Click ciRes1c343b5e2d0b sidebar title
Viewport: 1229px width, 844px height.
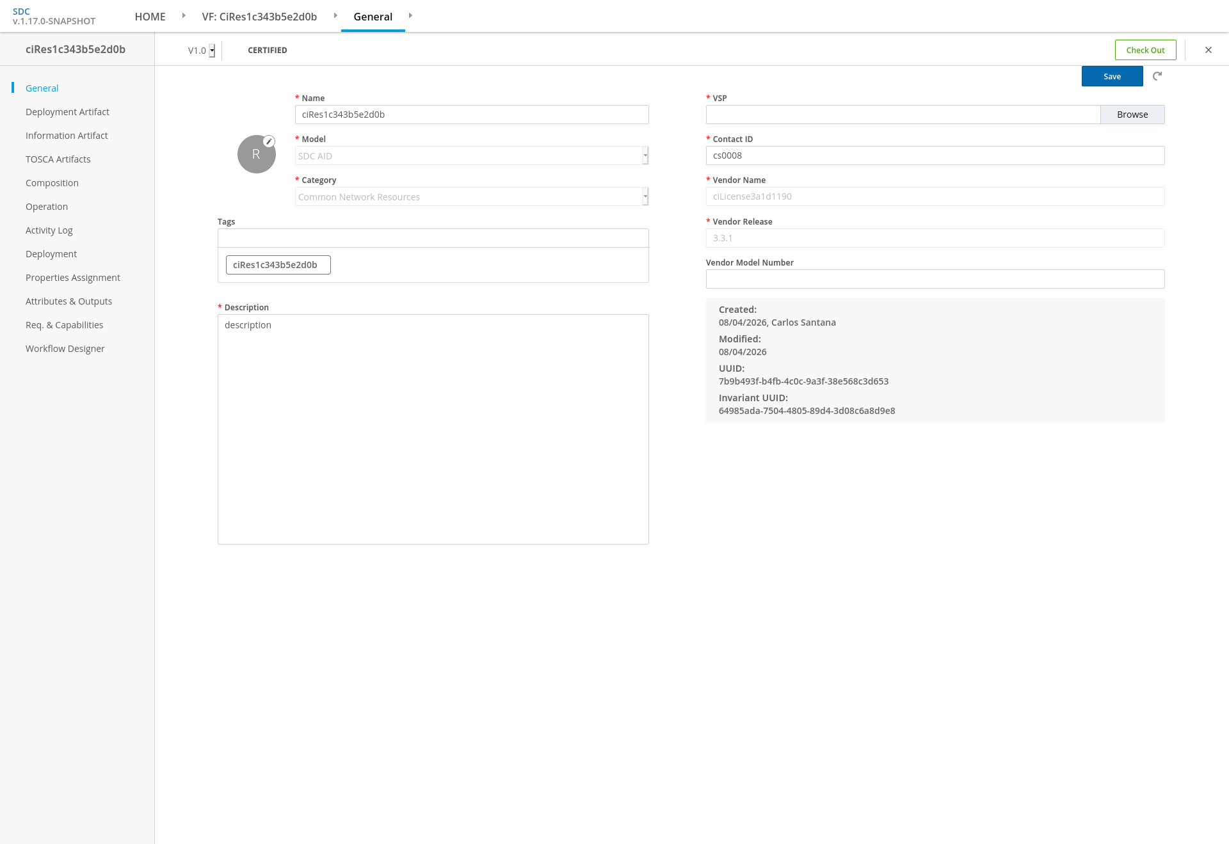tap(76, 49)
